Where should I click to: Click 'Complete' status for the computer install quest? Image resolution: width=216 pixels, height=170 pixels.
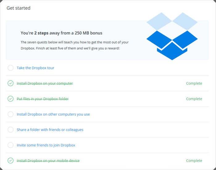pyautogui.click(x=194, y=83)
